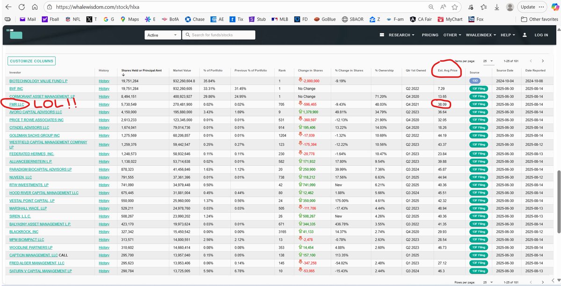Image resolution: width=561 pixels, height=286 pixels.
Task: Open the browser profile avatar
Action: click(x=510, y=7)
